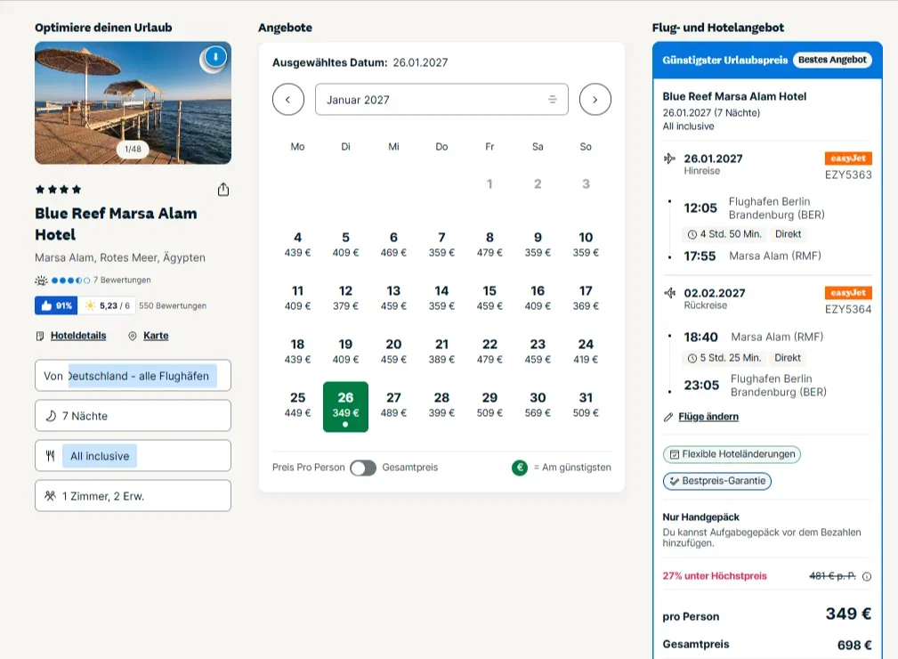898x659 pixels.
Task: Click the share icon beside the hotel stars
Action: pos(223,190)
